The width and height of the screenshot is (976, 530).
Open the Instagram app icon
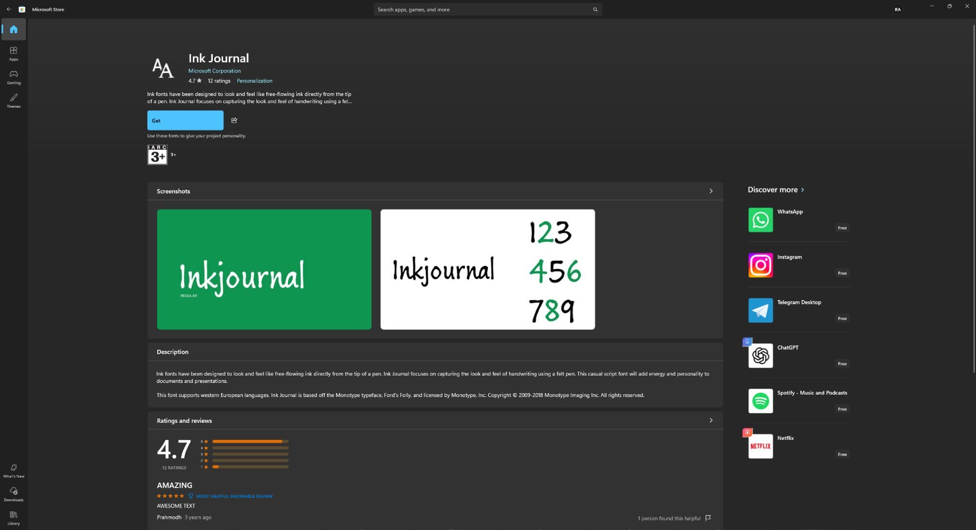[760, 265]
